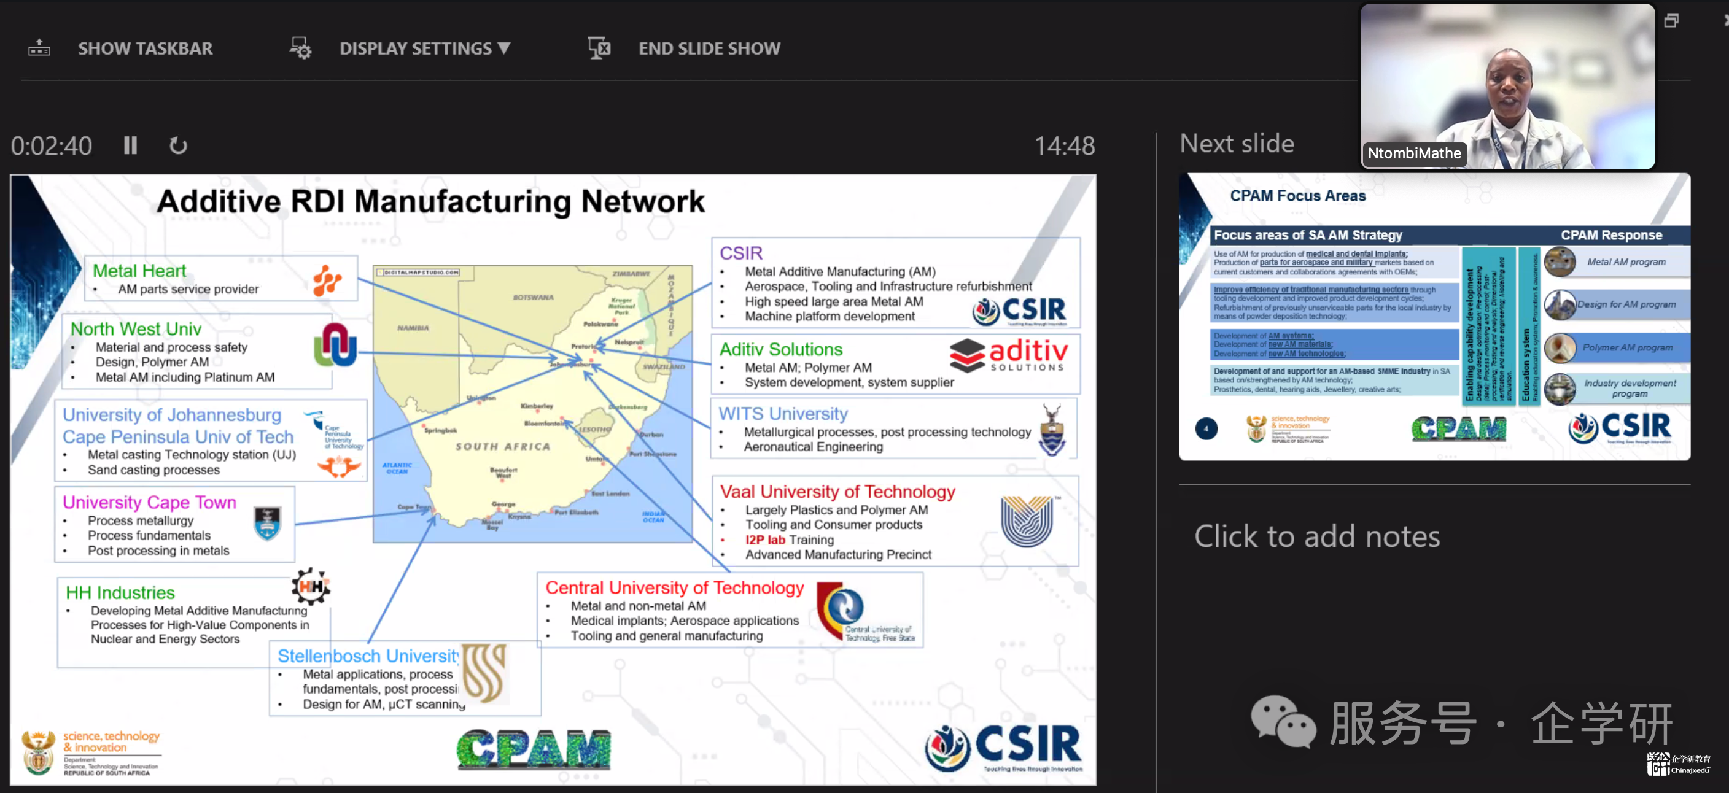Screen dimensions: 1729x793
Task: Click the NtombiMathe video thumbnail
Action: click(1507, 86)
